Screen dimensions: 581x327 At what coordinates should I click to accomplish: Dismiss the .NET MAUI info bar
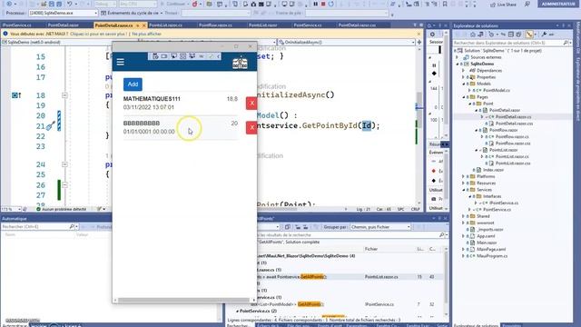click(x=419, y=34)
